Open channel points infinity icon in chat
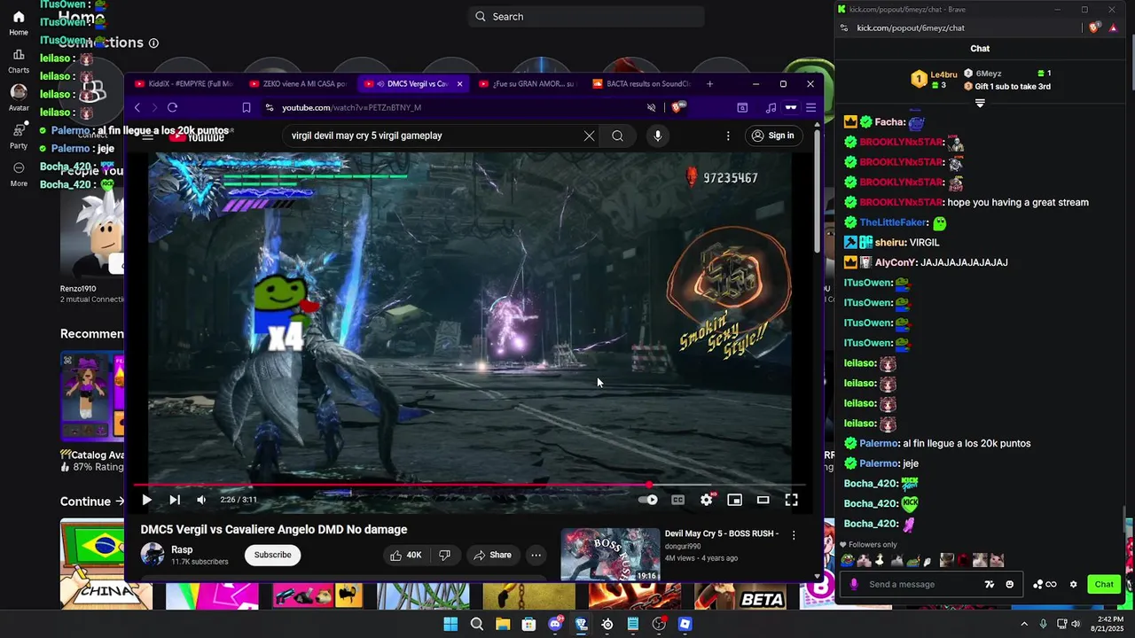Viewport: 1135px width, 638px height. [x=1045, y=584]
